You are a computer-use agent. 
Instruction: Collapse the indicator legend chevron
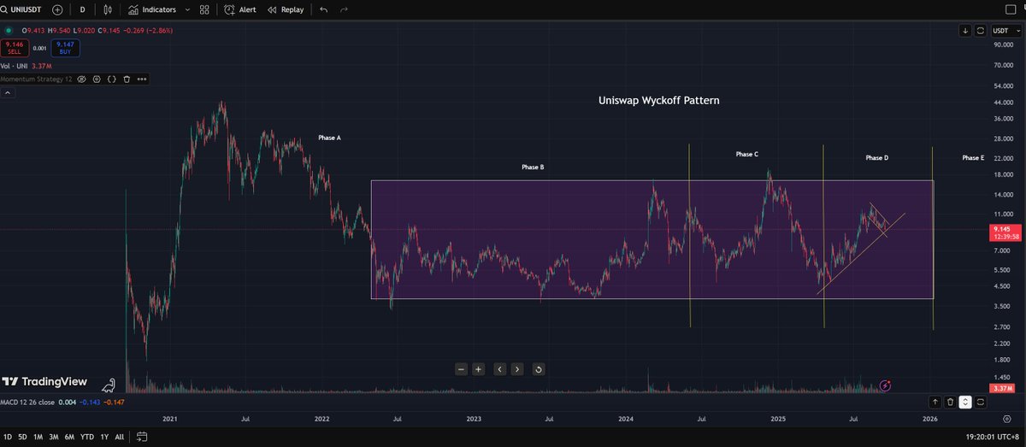pyautogui.click(x=8, y=94)
